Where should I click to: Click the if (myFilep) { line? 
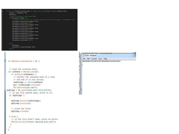17,95
